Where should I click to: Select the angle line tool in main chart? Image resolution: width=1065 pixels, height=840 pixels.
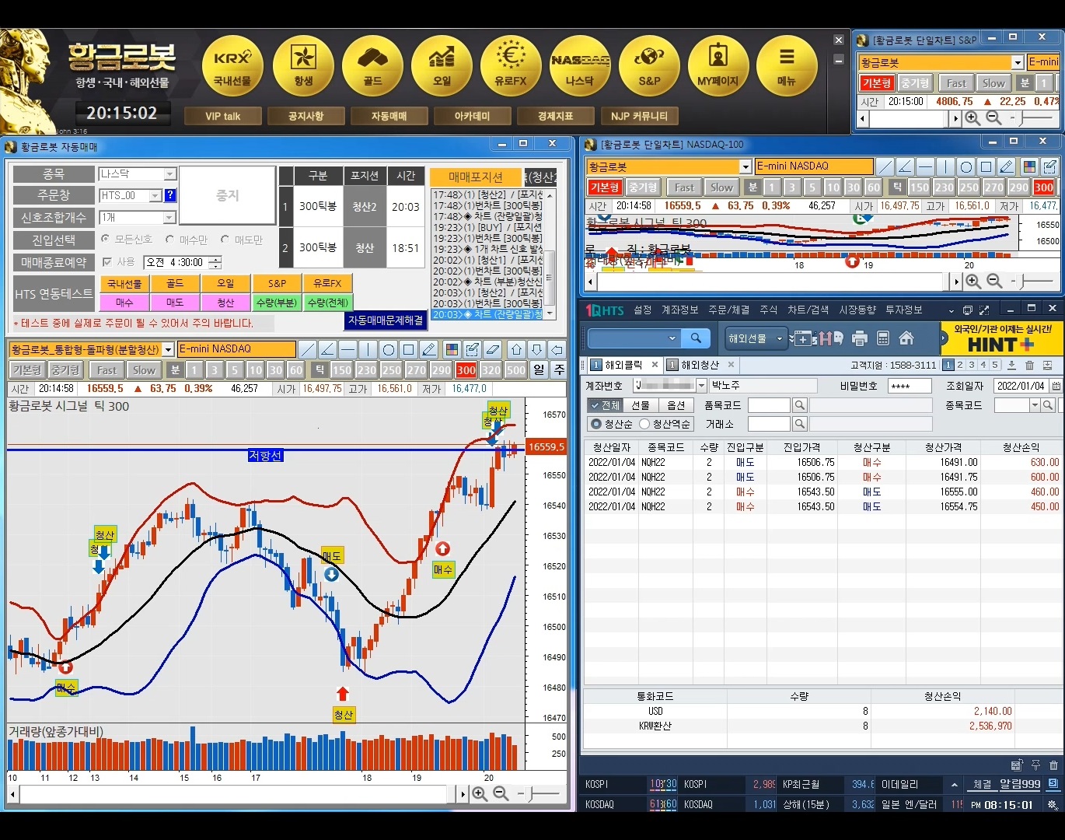click(328, 349)
